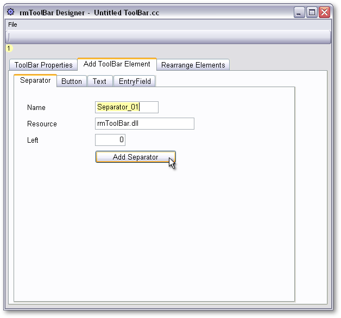Screen dimensions: 341x318
Task: Maximize the rmToolBar Designer window
Action: tap(312, 12)
